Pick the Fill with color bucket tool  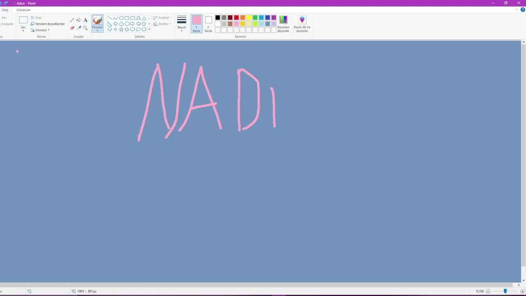[x=79, y=20]
